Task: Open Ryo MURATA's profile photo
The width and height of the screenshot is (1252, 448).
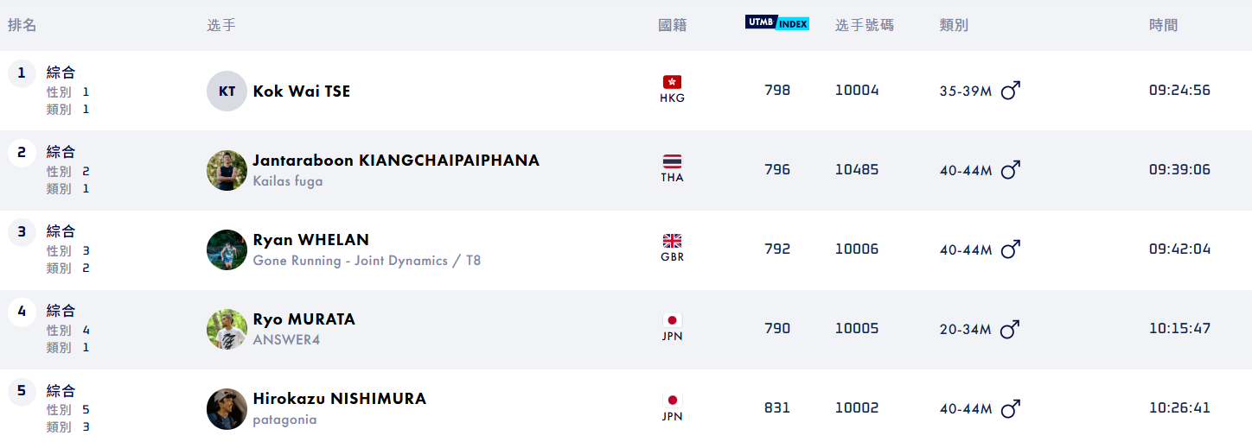Action: 227,330
